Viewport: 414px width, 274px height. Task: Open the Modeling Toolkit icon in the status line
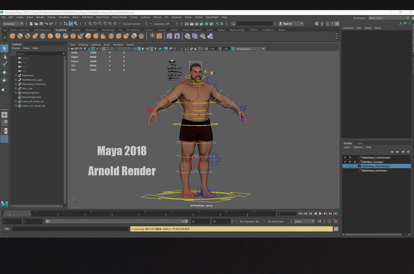(317, 24)
